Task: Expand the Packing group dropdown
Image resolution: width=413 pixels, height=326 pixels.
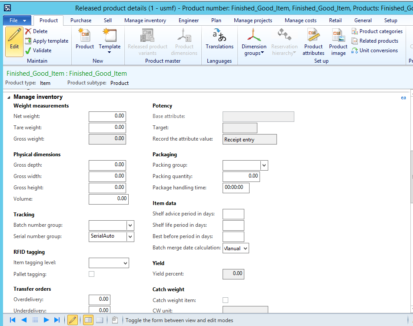Action: [264, 165]
